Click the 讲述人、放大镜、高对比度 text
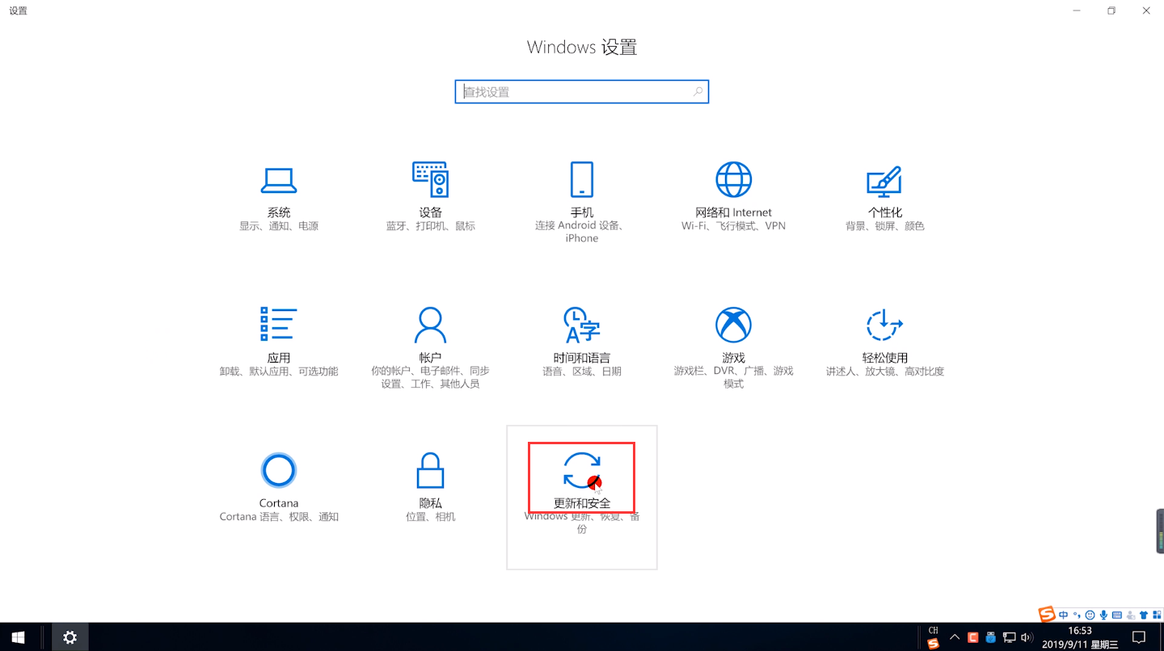The height and width of the screenshot is (651, 1164). click(885, 372)
